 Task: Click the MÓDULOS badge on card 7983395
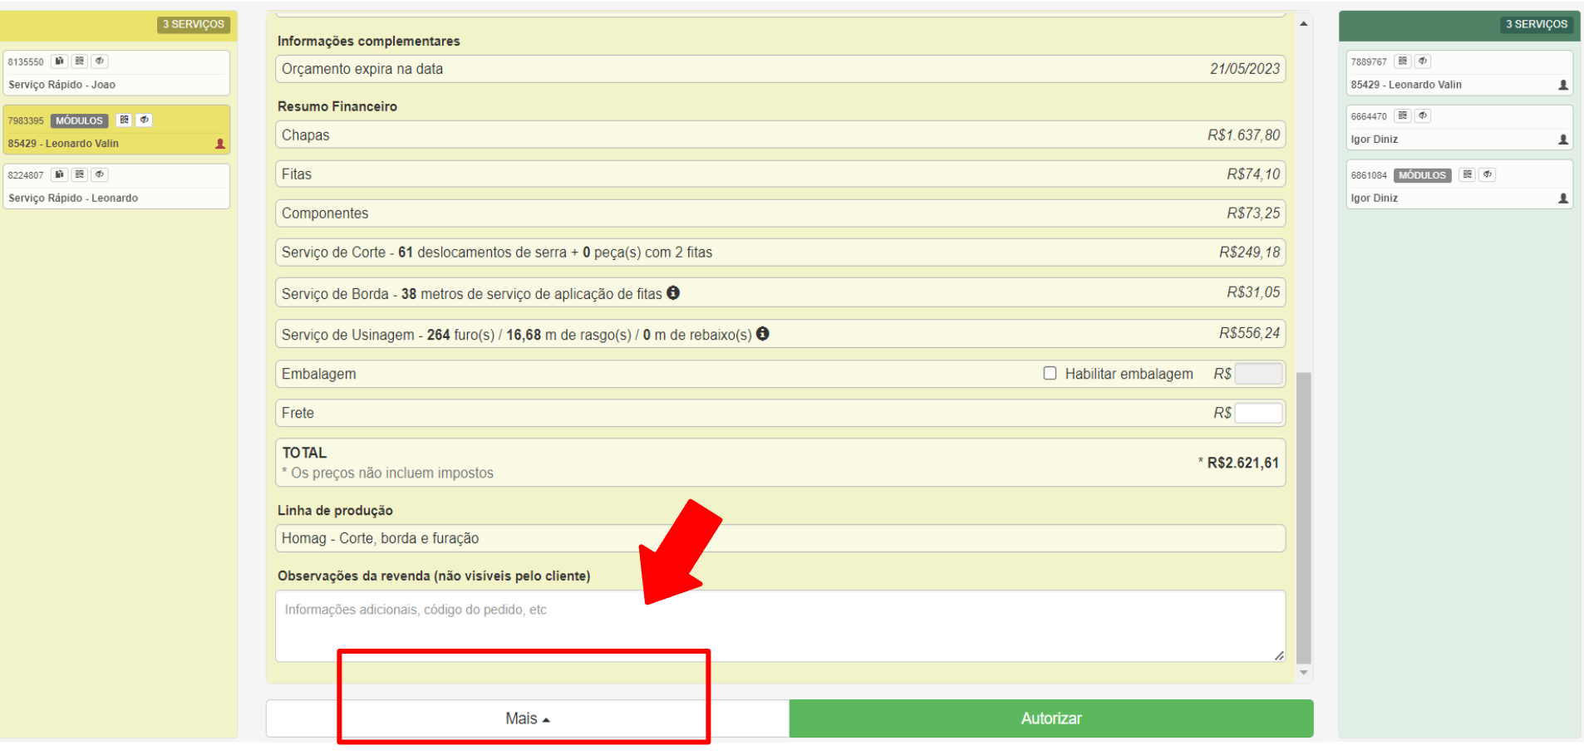click(x=80, y=120)
